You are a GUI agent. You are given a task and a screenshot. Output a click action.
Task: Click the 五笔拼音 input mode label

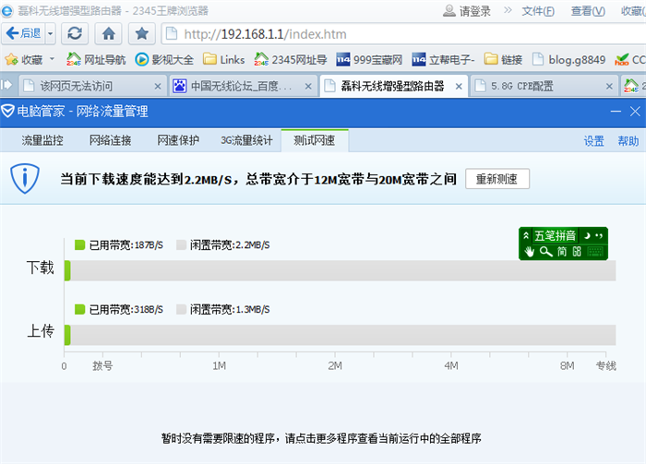pos(555,236)
